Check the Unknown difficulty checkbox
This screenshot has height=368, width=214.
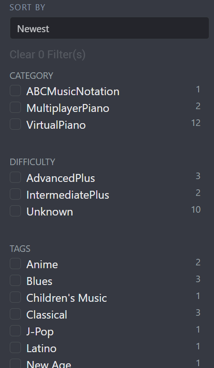pos(15,211)
